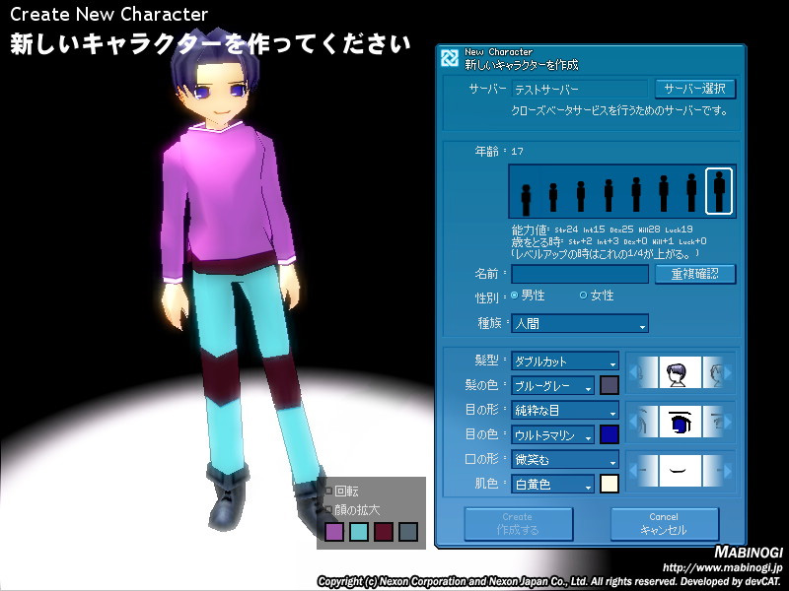
Task: Click the Create 作成する button
Action: click(519, 524)
